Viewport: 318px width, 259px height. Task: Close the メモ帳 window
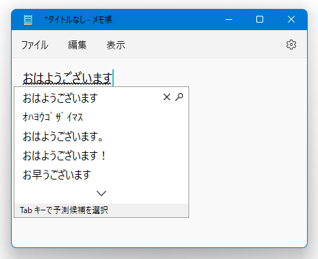291,20
